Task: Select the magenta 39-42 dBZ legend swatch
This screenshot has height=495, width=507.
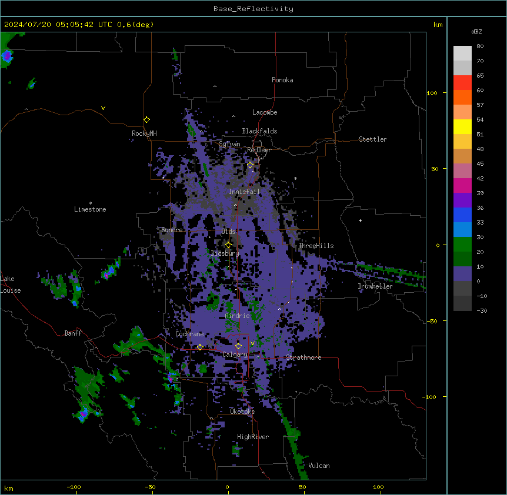Action: click(x=462, y=185)
